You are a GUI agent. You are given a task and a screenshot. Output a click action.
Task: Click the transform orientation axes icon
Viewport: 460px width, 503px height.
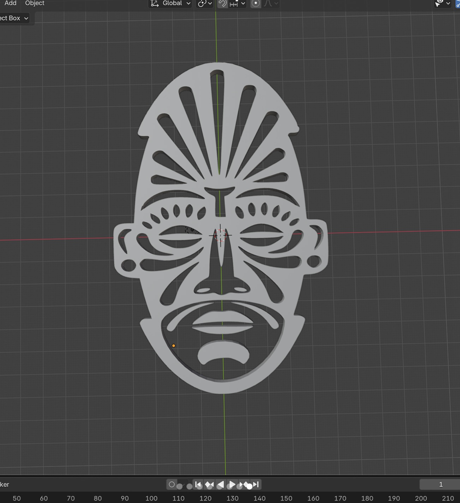tap(154, 3)
